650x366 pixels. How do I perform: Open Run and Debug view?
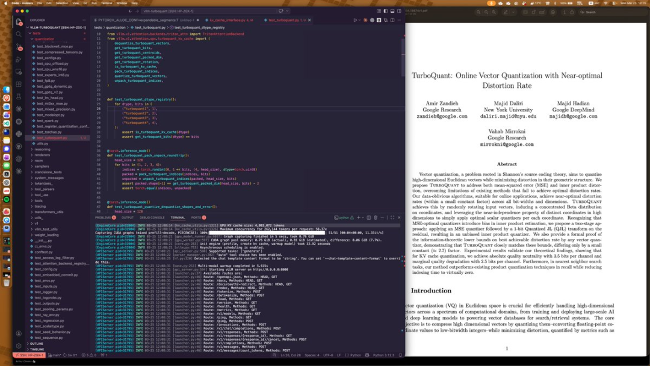(19, 59)
